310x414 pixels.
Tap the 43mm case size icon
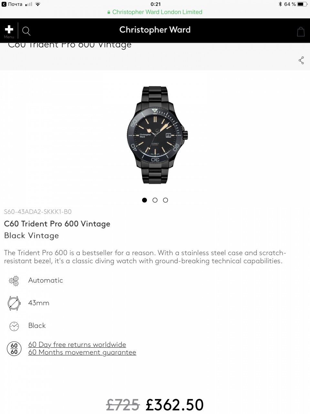click(x=14, y=303)
